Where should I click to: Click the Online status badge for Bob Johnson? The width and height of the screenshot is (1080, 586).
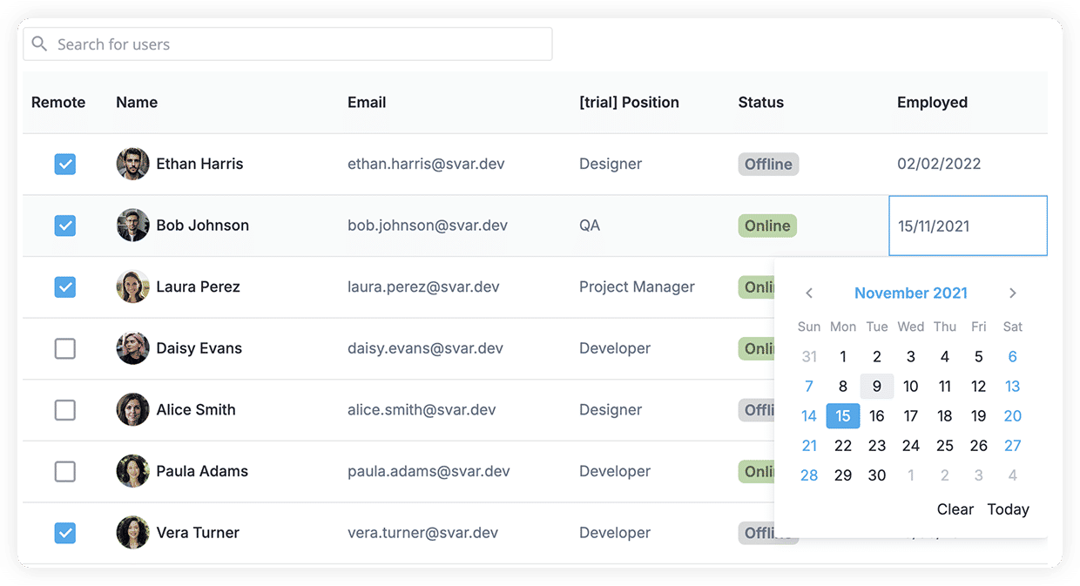coord(767,226)
